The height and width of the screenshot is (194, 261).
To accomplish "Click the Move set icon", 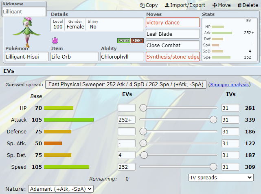I will coord(215,5).
